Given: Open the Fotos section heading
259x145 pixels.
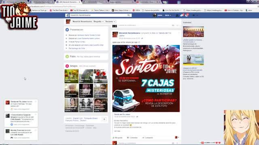Looking at the screenshot, I should coord(73,56).
